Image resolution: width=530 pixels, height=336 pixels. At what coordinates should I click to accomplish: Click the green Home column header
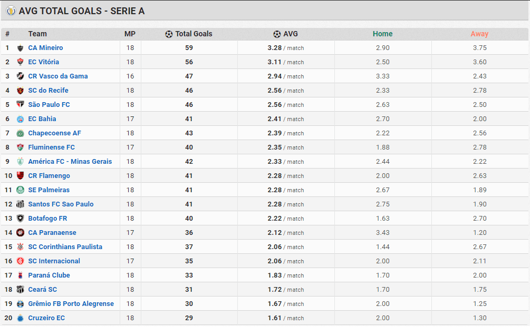[x=383, y=34]
